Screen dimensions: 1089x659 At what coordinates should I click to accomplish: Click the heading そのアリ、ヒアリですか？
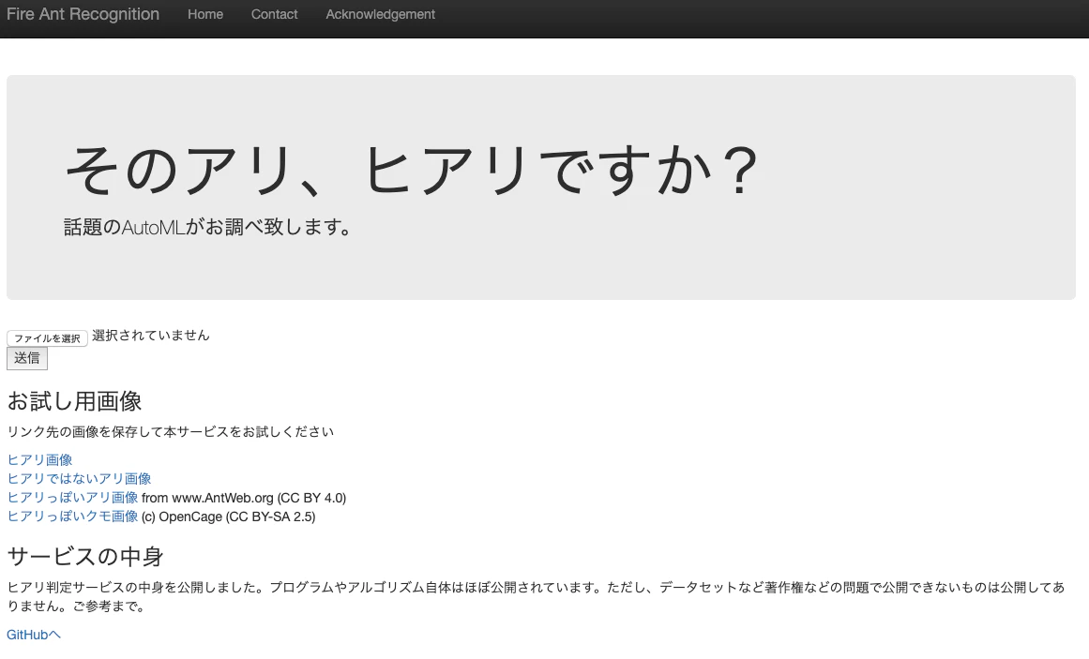pyautogui.click(x=411, y=170)
